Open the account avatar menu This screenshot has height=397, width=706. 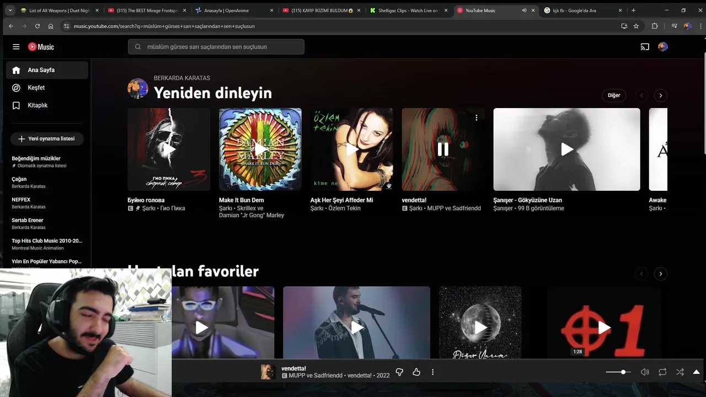(x=663, y=47)
